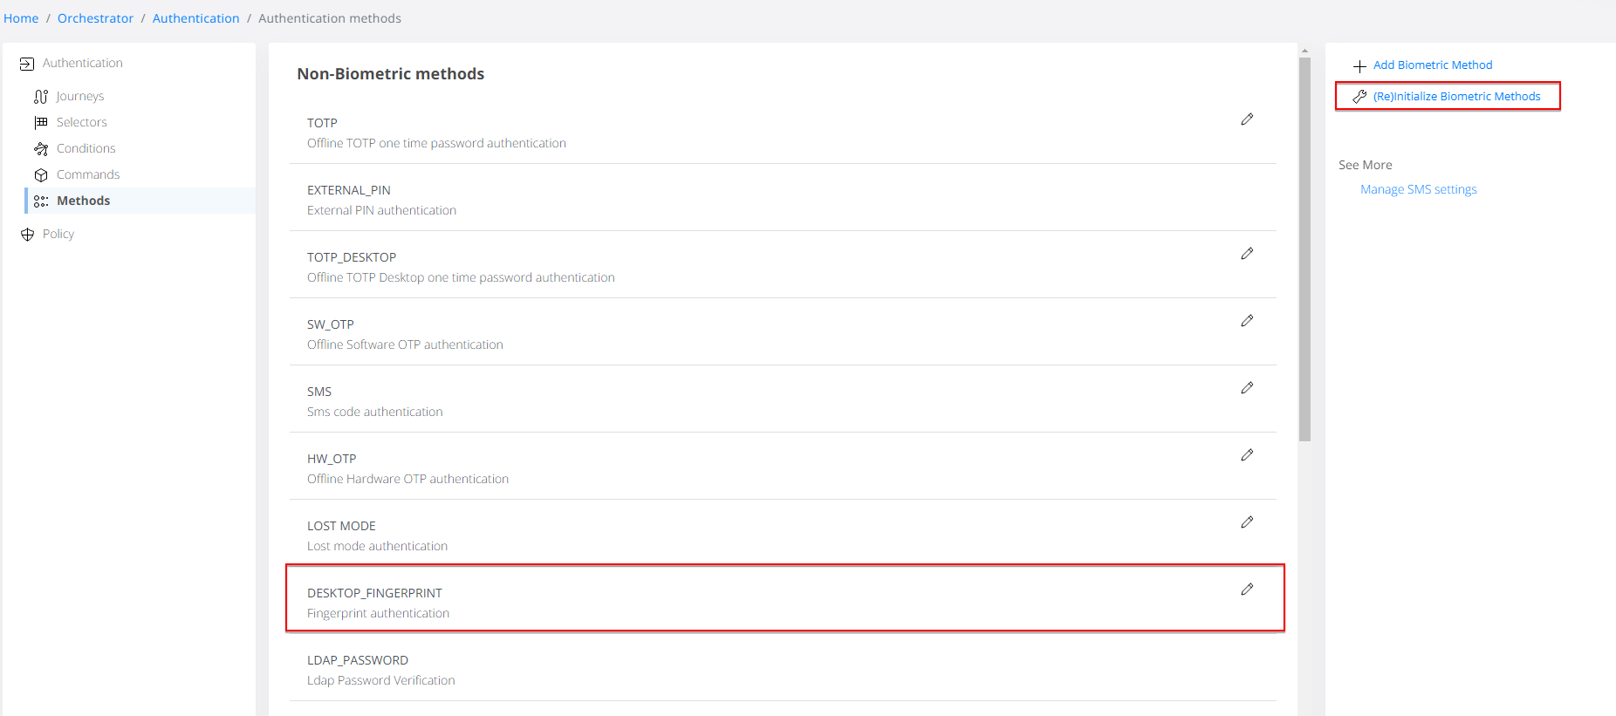
Task: Collapse the Authentication sidebar section
Action: coord(82,63)
